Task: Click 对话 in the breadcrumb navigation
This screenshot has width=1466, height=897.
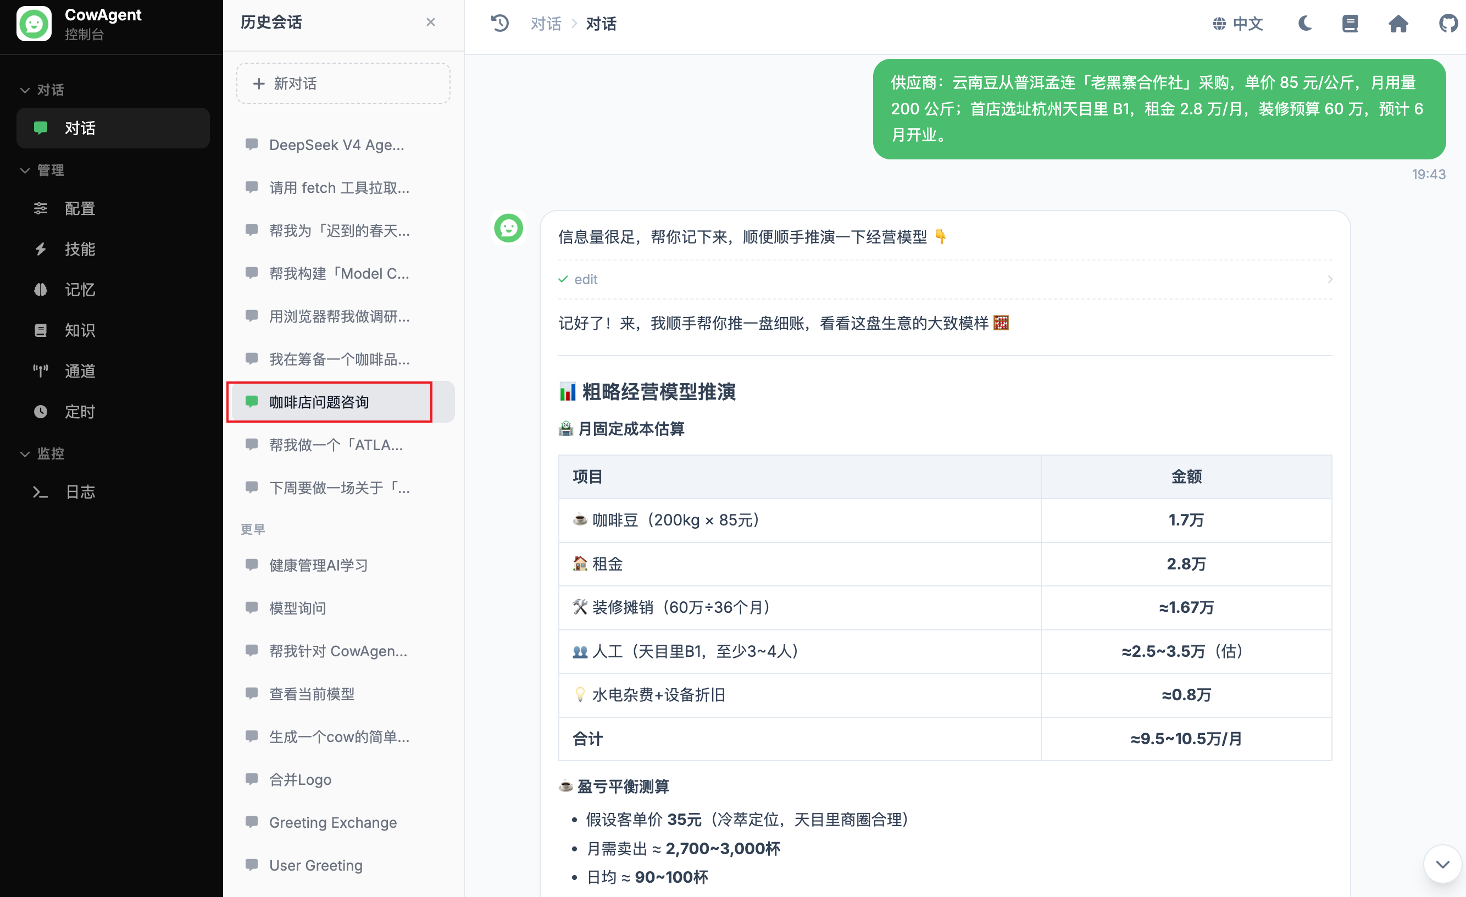Action: click(x=546, y=23)
